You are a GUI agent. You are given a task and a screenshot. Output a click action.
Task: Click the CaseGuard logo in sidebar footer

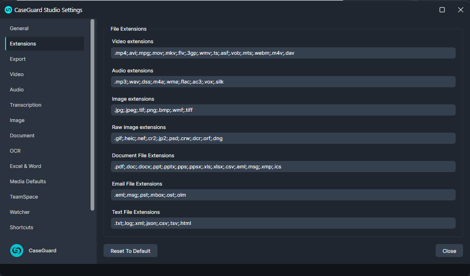pos(17,250)
